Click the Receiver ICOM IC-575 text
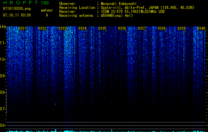208x132 pixels. pyautogui.click(x=133, y=12)
